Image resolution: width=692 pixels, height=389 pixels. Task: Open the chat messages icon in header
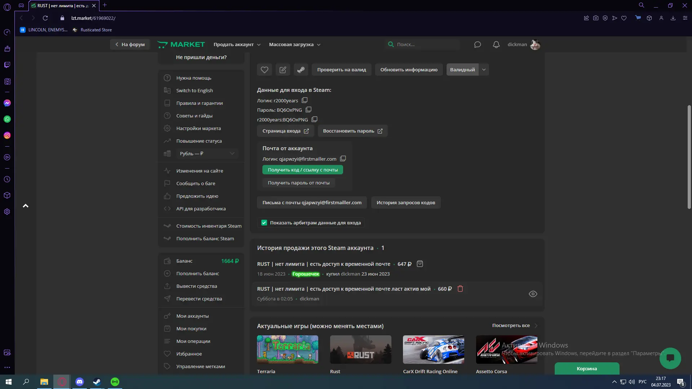(478, 45)
